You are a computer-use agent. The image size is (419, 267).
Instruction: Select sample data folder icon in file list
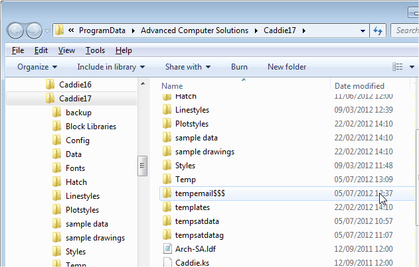pyautogui.click(x=167, y=137)
